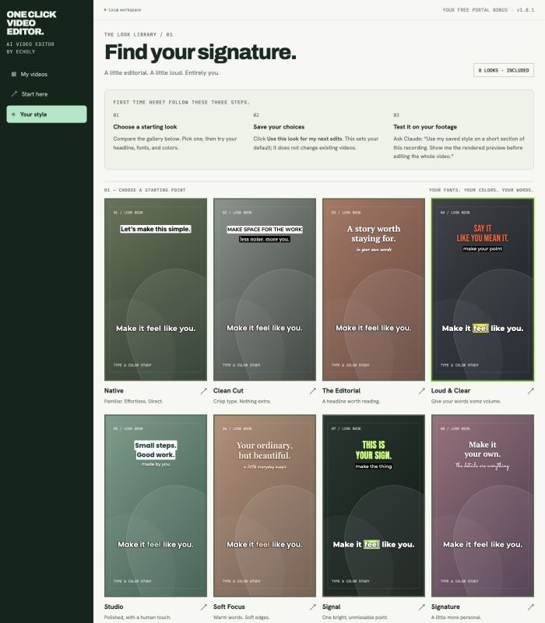Select the Clean Cut preview card
The width and height of the screenshot is (545, 623).
pyautogui.click(x=265, y=289)
